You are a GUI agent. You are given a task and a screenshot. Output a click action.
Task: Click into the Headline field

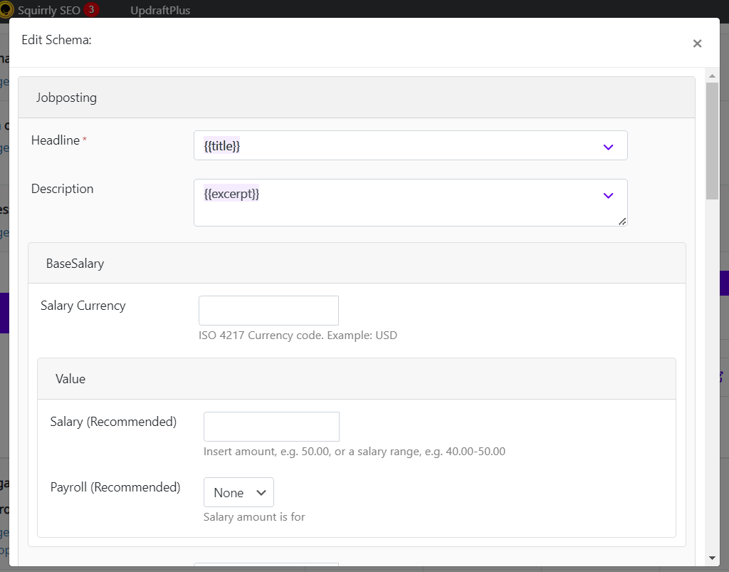point(411,145)
